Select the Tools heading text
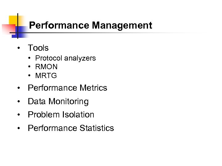Screen dimensions: 222x166 tap(38, 48)
